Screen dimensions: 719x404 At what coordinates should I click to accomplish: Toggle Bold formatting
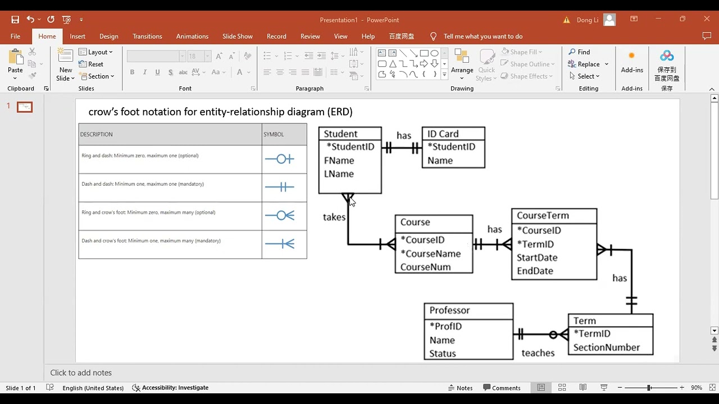(132, 72)
